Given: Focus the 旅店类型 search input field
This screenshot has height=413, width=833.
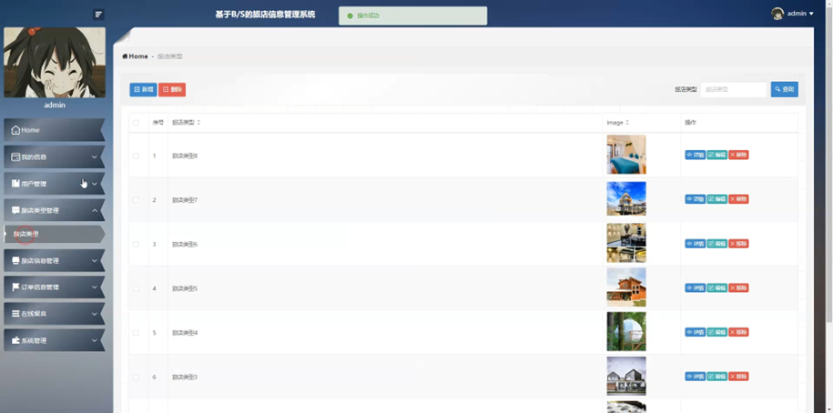Looking at the screenshot, I should point(734,90).
